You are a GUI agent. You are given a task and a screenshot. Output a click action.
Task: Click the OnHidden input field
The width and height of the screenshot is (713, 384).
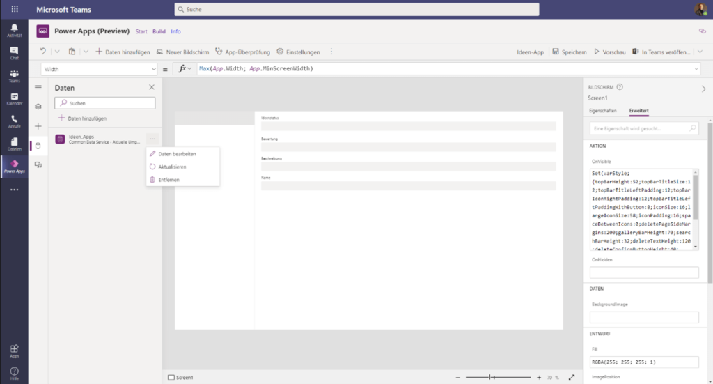pyautogui.click(x=644, y=272)
